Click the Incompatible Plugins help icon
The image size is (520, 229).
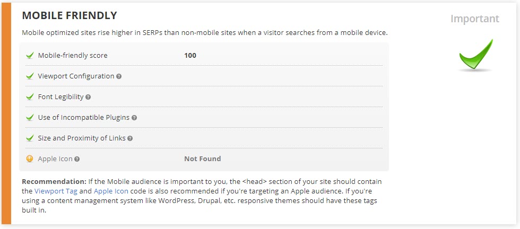134,118
